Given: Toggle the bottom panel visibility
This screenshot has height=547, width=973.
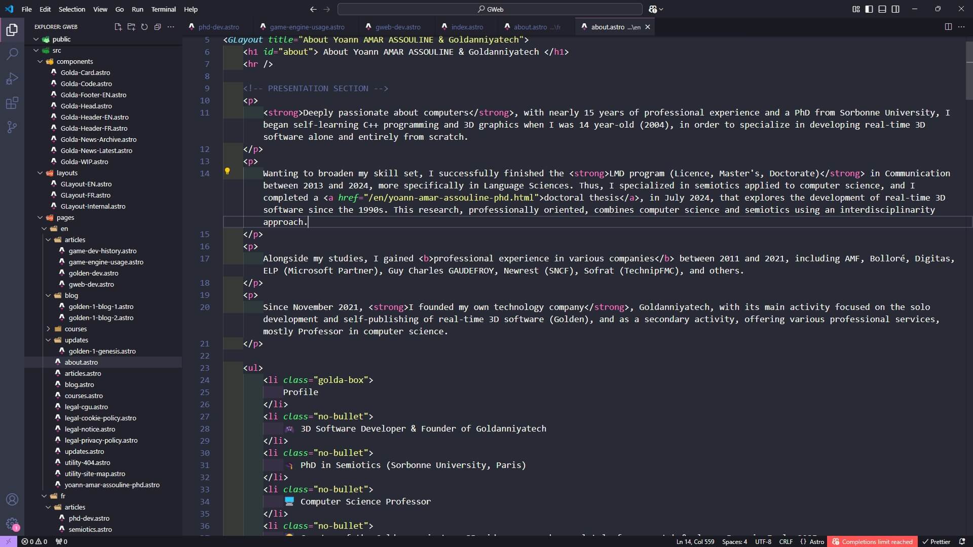Looking at the screenshot, I should point(882,9).
